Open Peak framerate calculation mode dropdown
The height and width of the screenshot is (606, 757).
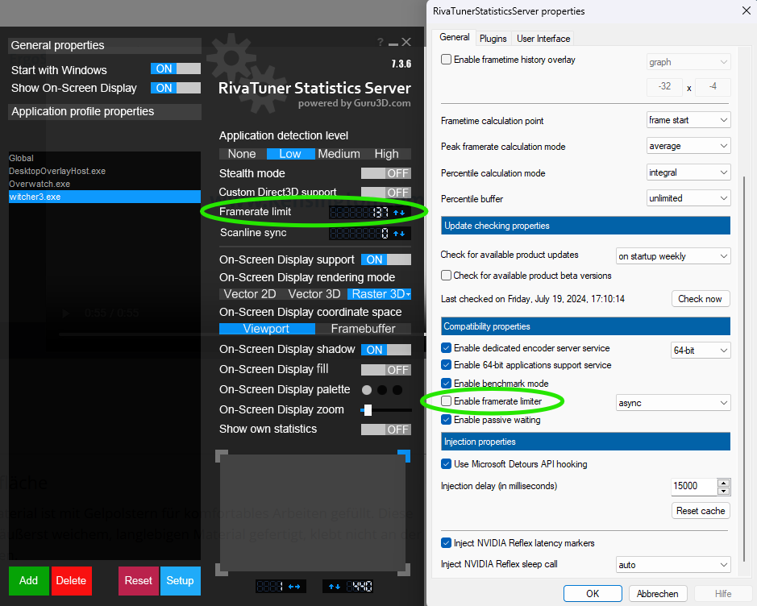click(x=688, y=146)
